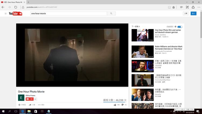The height and width of the screenshot is (114, 202).
Task: Click the thumbs down dislike icon
Action: [x=123, y=105]
